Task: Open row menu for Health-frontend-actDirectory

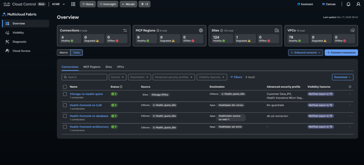Action: 350,127
